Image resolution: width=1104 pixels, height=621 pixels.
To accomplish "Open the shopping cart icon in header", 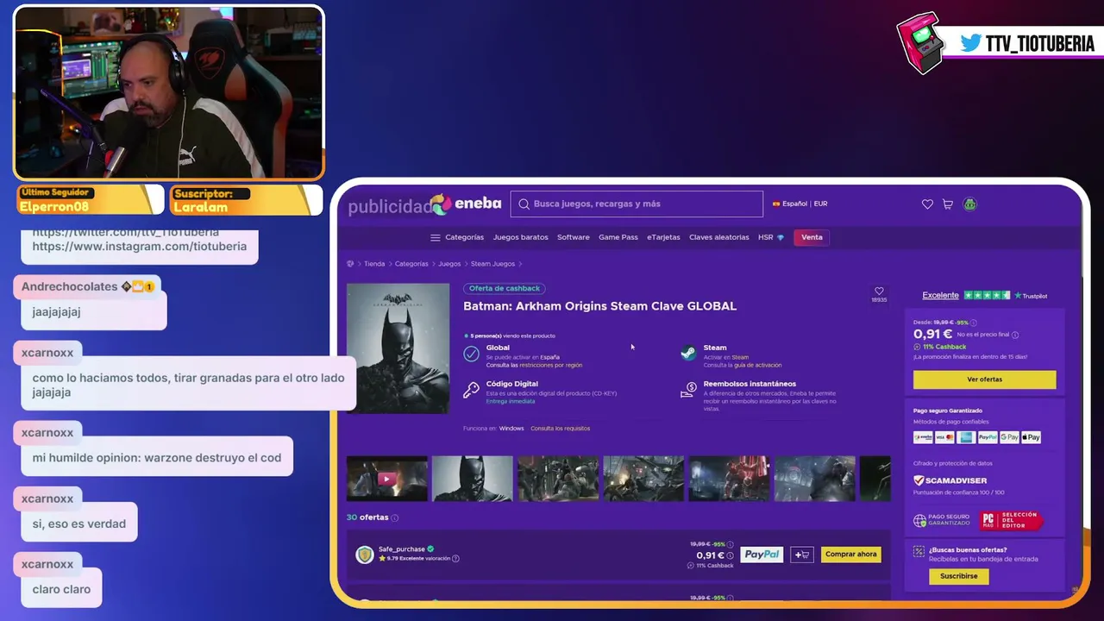I will 948,204.
